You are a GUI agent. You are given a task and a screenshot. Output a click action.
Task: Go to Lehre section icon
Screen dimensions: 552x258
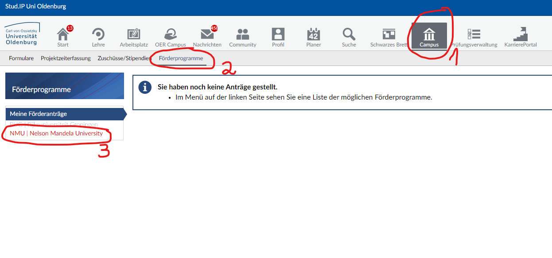(98, 35)
